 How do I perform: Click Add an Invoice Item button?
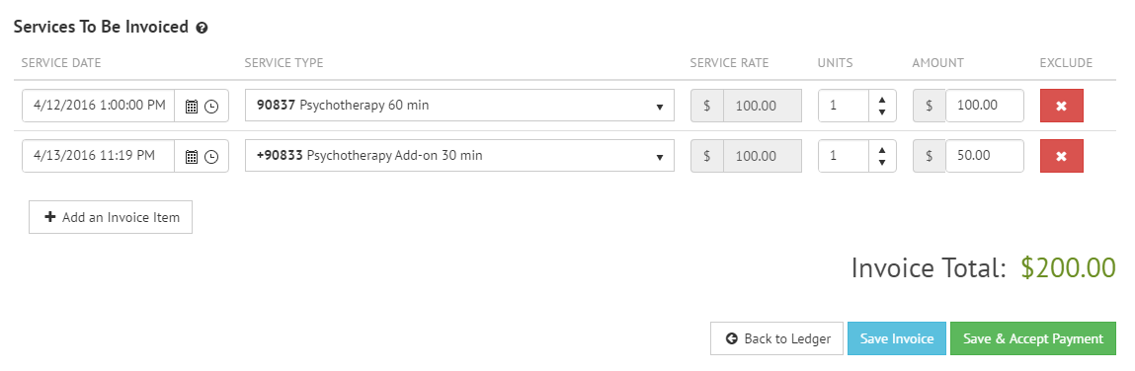111,217
